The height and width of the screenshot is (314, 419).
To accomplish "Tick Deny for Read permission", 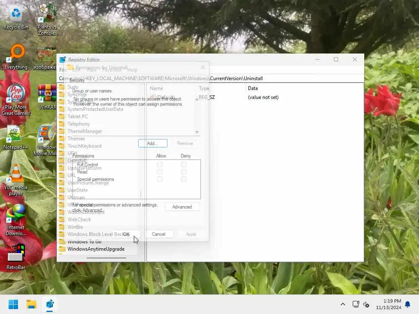I will coord(184,172).
